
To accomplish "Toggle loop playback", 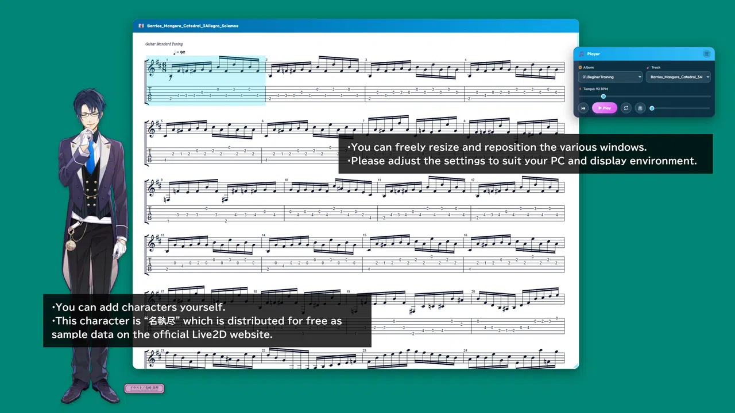I will 626,108.
